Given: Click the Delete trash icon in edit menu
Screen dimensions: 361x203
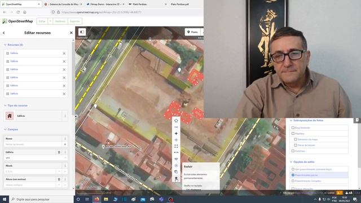Looking at the screenshot, I should tap(176, 178).
